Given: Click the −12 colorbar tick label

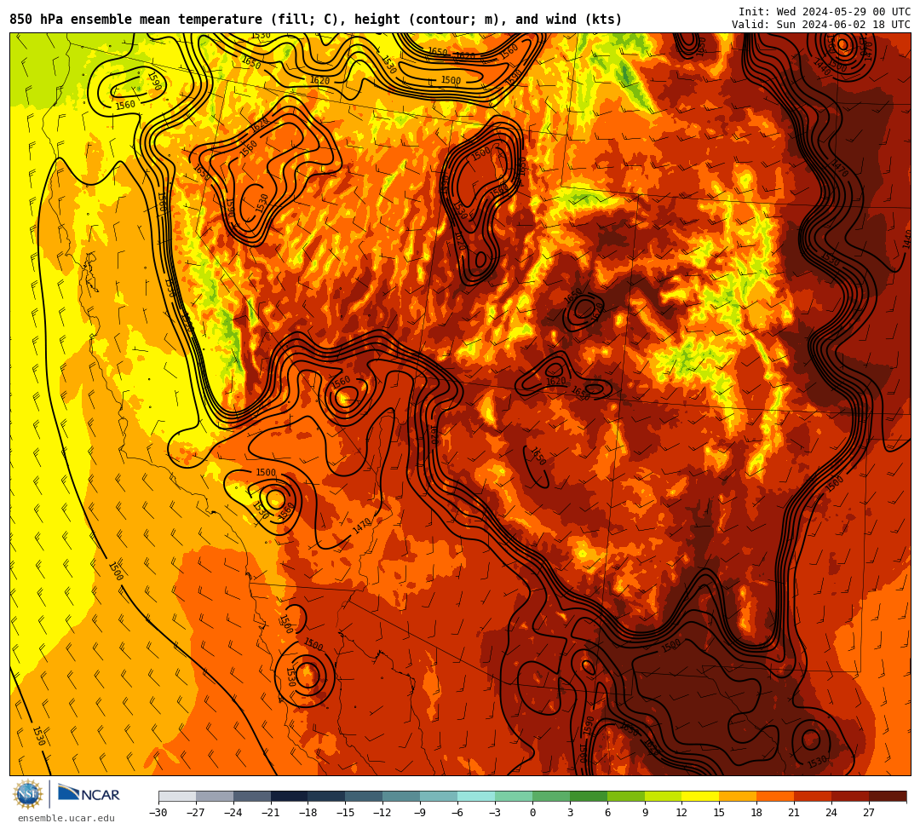Looking at the screenshot, I should (382, 813).
